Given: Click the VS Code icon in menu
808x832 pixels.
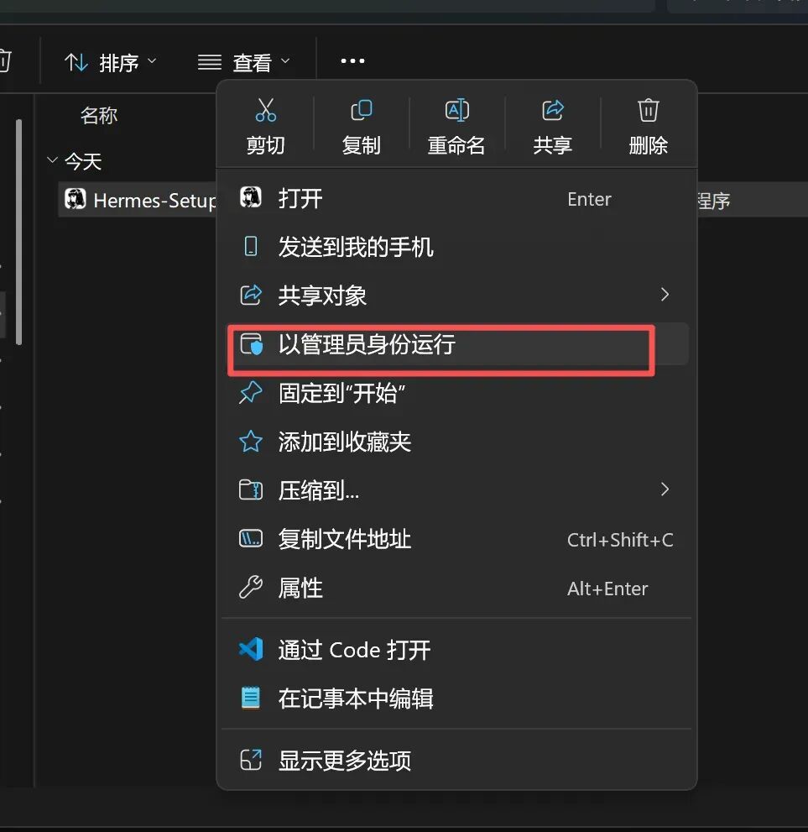Looking at the screenshot, I should [x=251, y=649].
